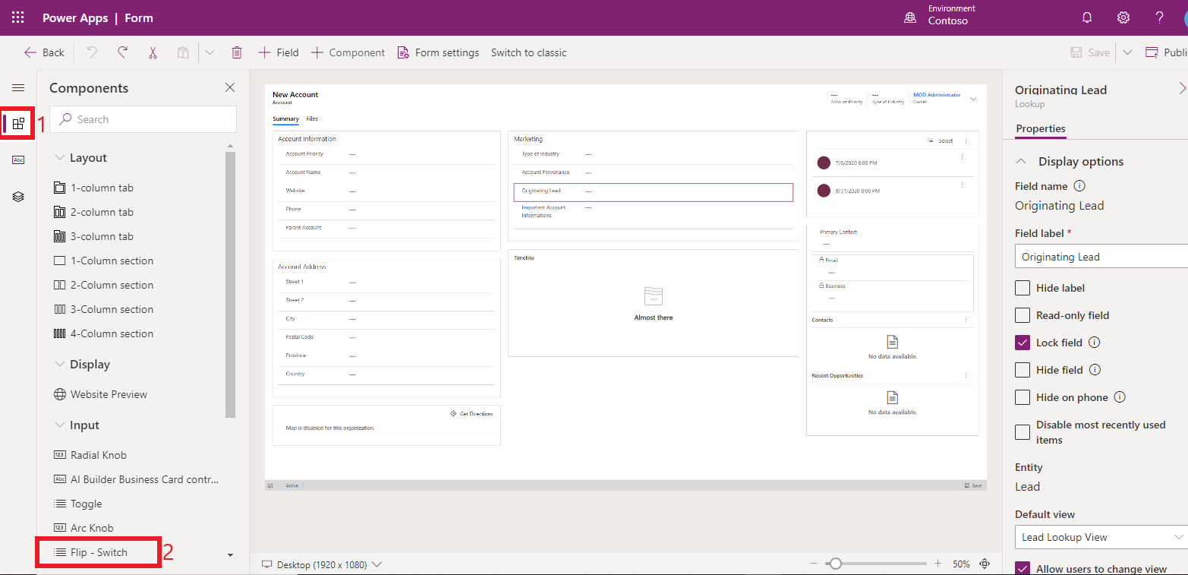
Task: Click info icon next to Lock field
Action: coord(1094,343)
